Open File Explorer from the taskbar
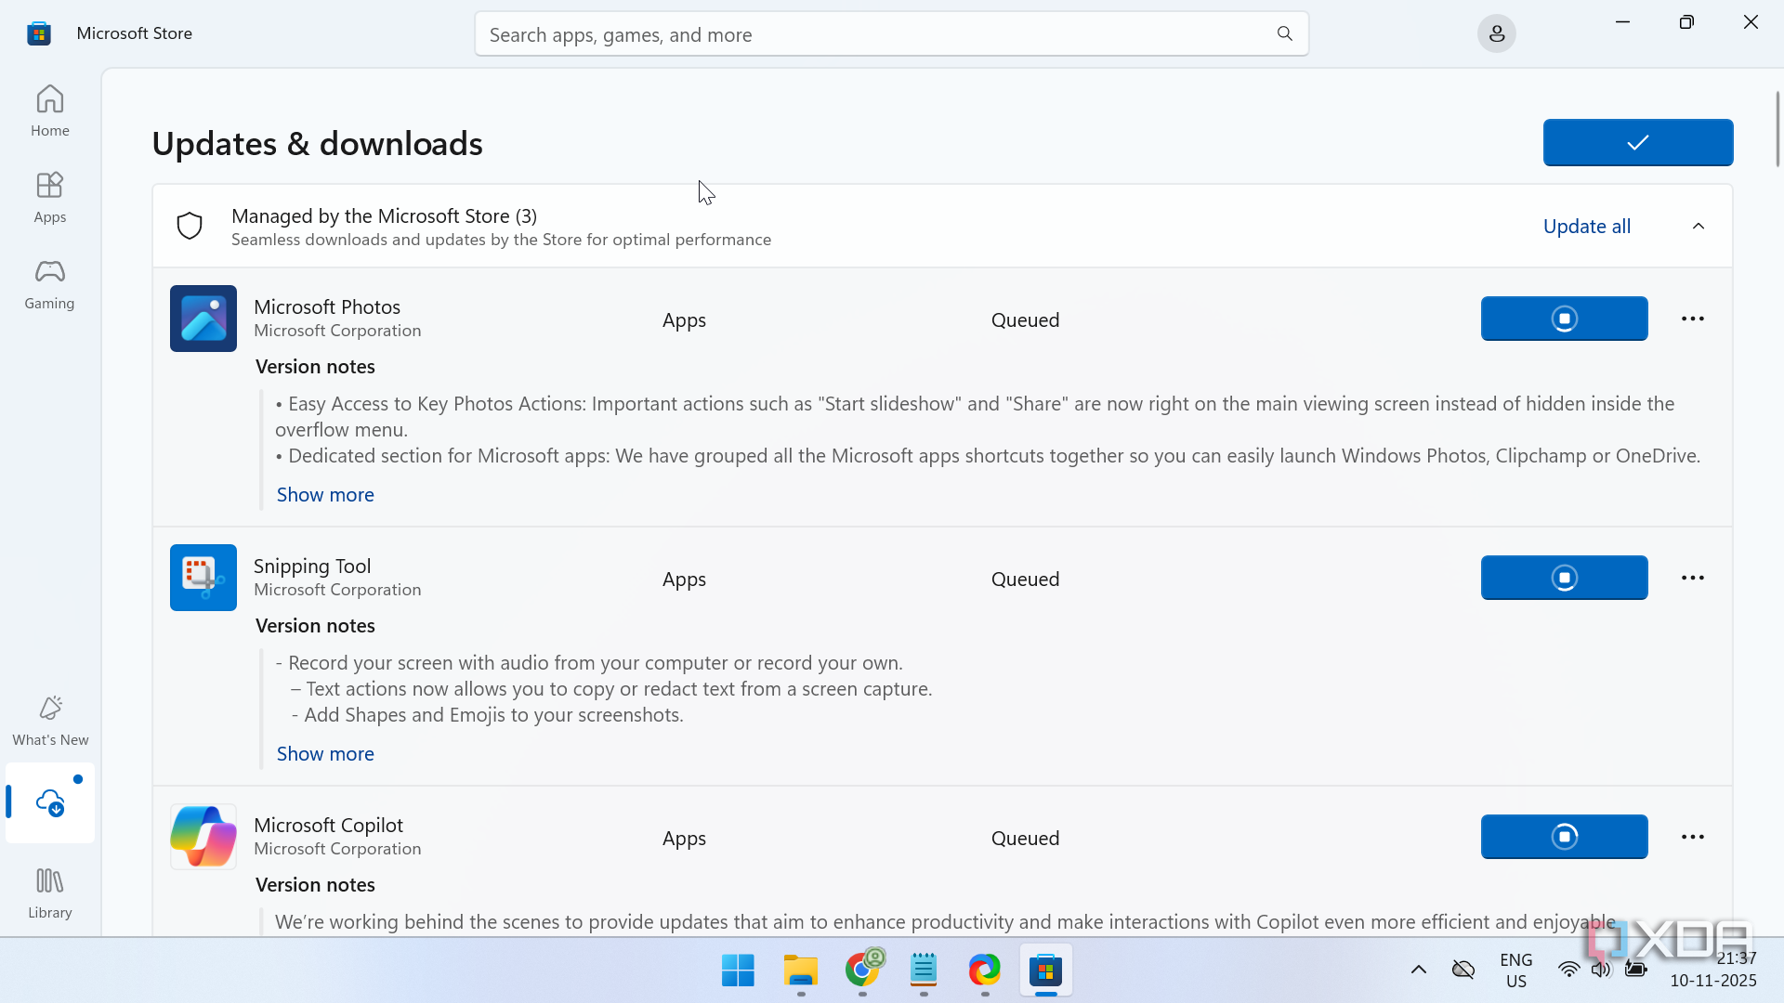This screenshot has width=1784, height=1003. click(800, 970)
